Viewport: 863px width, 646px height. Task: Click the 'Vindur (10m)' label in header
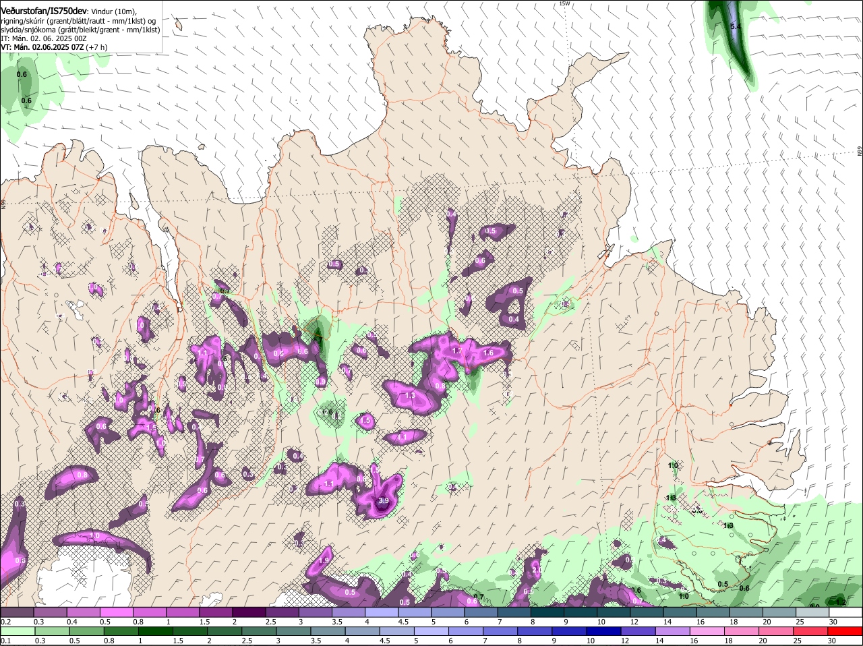pos(113,12)
